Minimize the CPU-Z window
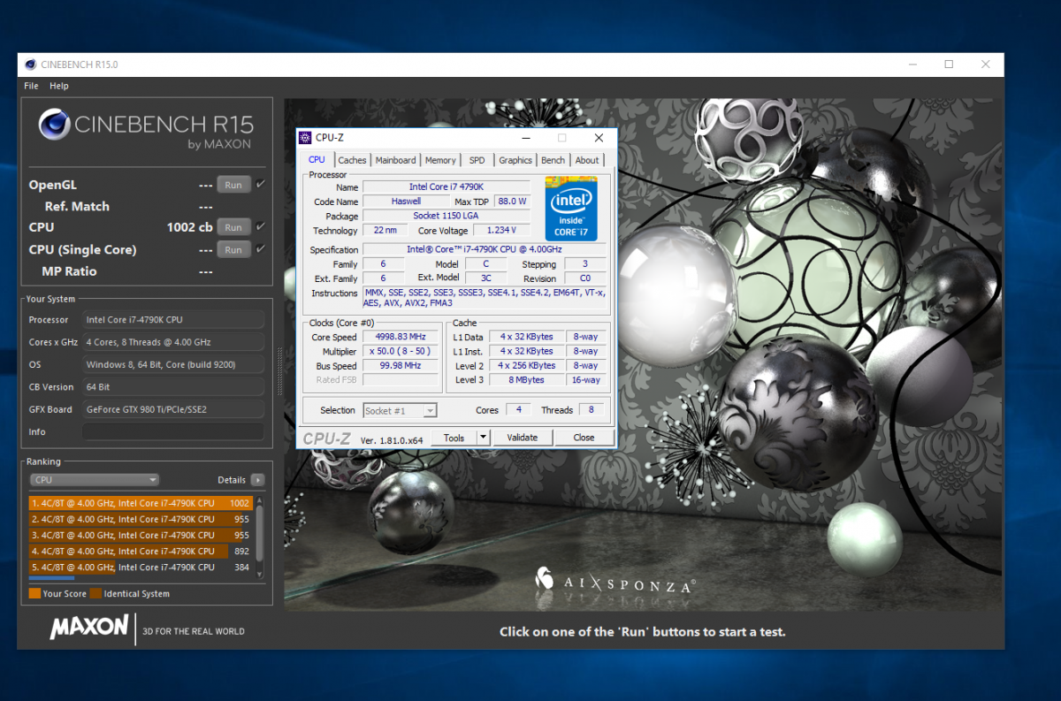The image size is (1061, 701). (x=524, y=137)
